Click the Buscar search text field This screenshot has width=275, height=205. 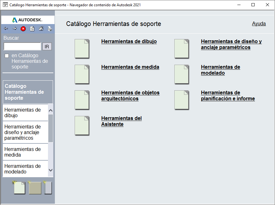[22, 47]
